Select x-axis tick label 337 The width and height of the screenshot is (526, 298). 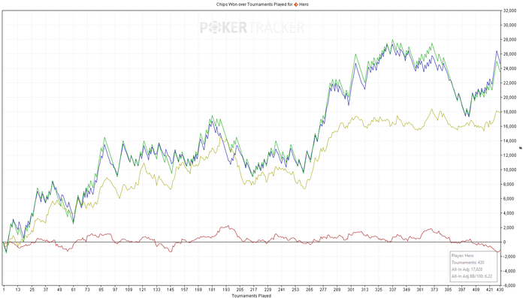point(392,289)
